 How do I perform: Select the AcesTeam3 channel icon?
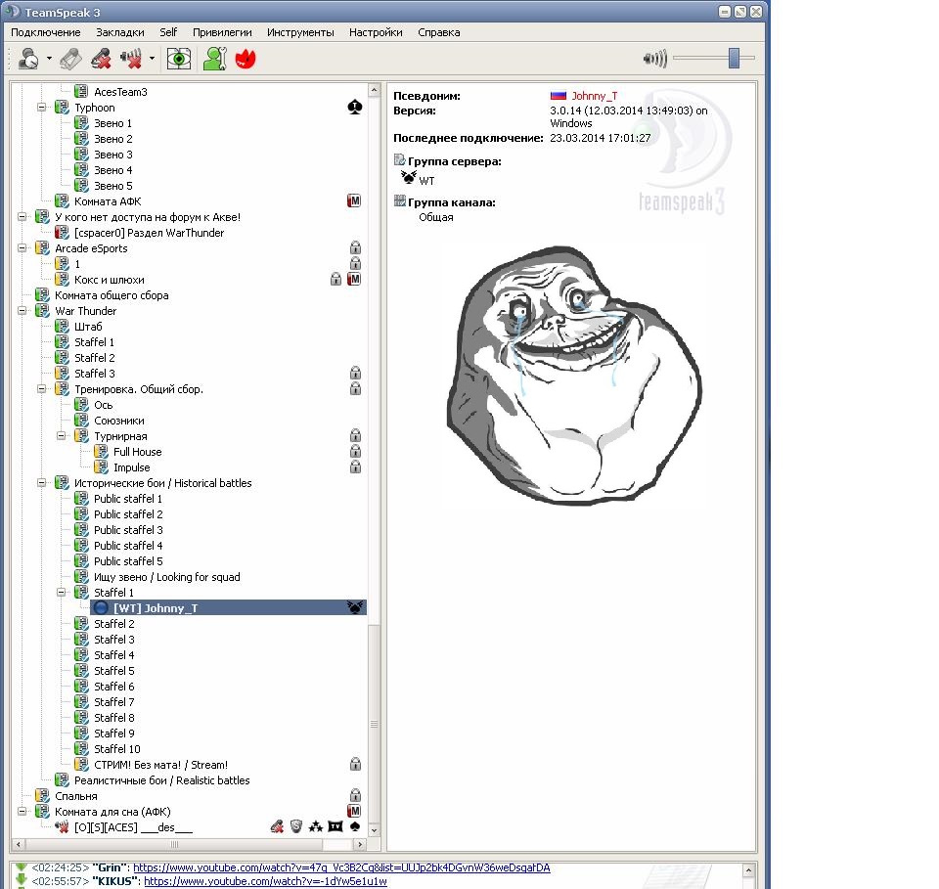pos(81,92)
